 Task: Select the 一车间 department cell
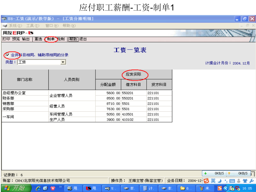click(x=25, y=117)
